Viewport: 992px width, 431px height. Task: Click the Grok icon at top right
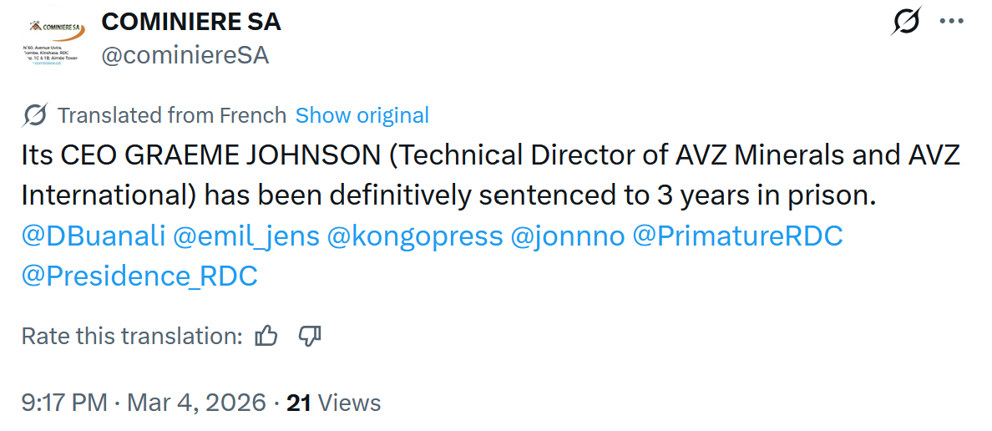pos(905,21)
